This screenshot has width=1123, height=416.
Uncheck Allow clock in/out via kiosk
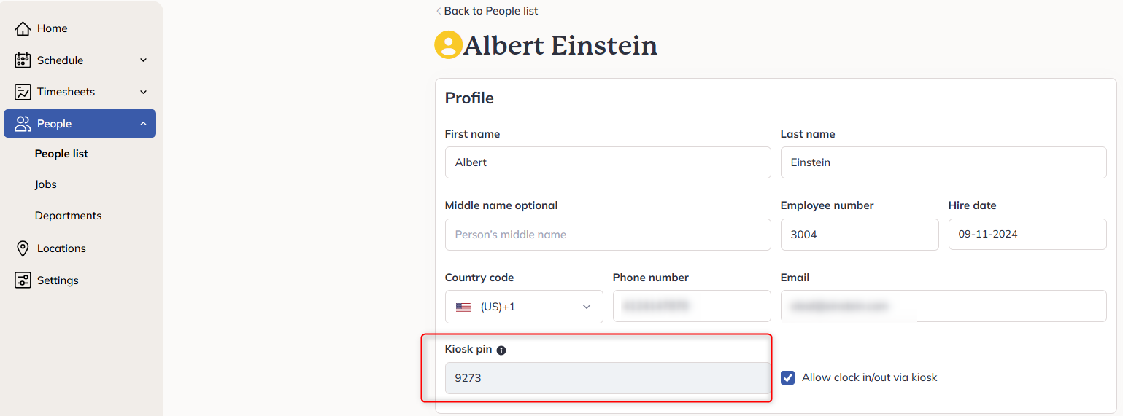pos(787,377)
